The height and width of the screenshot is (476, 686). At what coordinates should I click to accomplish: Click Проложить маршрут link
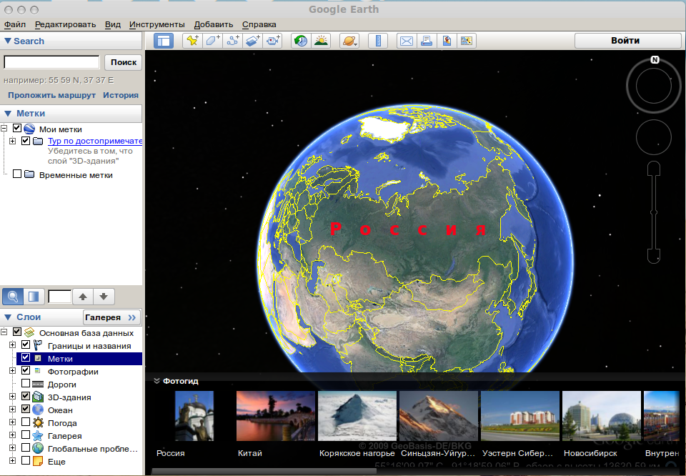click(51, 95)
